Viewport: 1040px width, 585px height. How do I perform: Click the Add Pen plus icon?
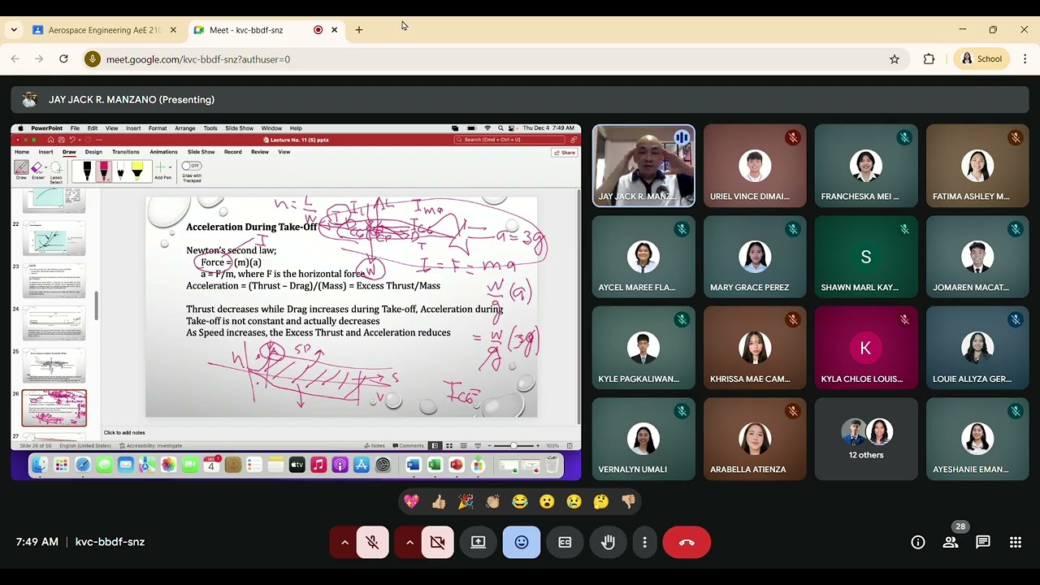[160, 167]
